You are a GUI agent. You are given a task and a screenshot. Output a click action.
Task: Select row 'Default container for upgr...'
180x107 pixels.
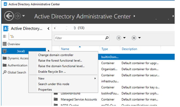(140, 63)
